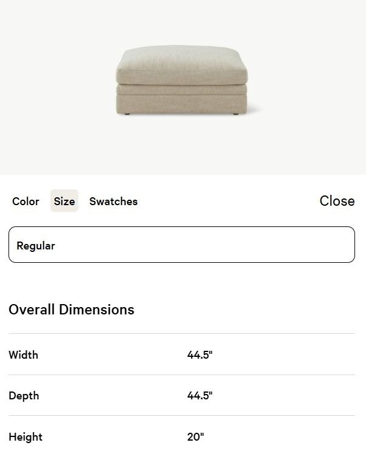
Task: Click the ottoman's top cushion
Action: pyautogui.click(x=181, y=64)
